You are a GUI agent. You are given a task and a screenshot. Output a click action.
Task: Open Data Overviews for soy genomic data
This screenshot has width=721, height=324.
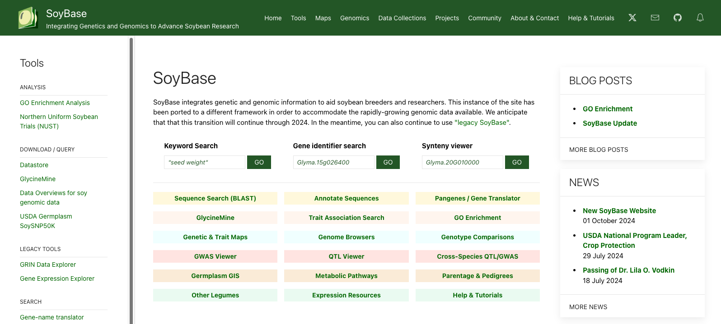[x=53, y=197]
